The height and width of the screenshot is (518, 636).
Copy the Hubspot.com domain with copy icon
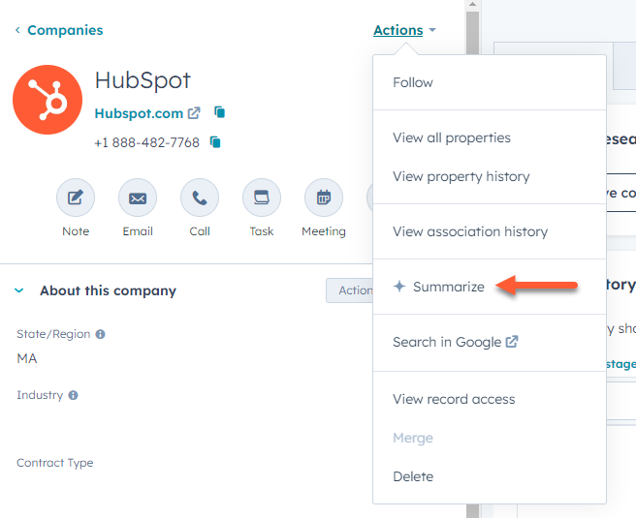tap(220, 112)
